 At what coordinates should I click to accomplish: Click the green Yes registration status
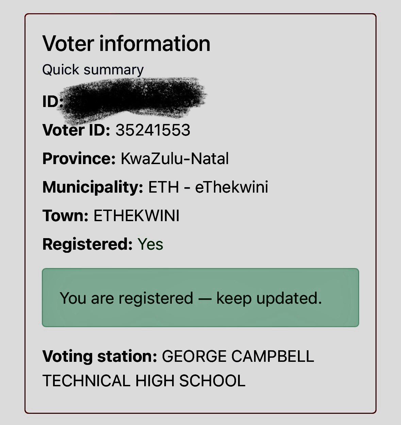click(150, 244)
